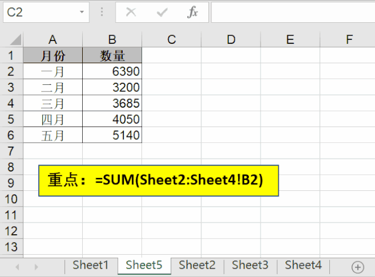
Task: Select column B header
Action: 112,39
